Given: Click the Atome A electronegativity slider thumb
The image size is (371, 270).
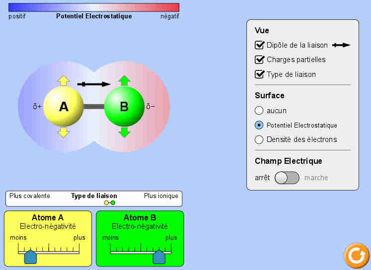Looking at the screenshot, I should coord(30,257).
